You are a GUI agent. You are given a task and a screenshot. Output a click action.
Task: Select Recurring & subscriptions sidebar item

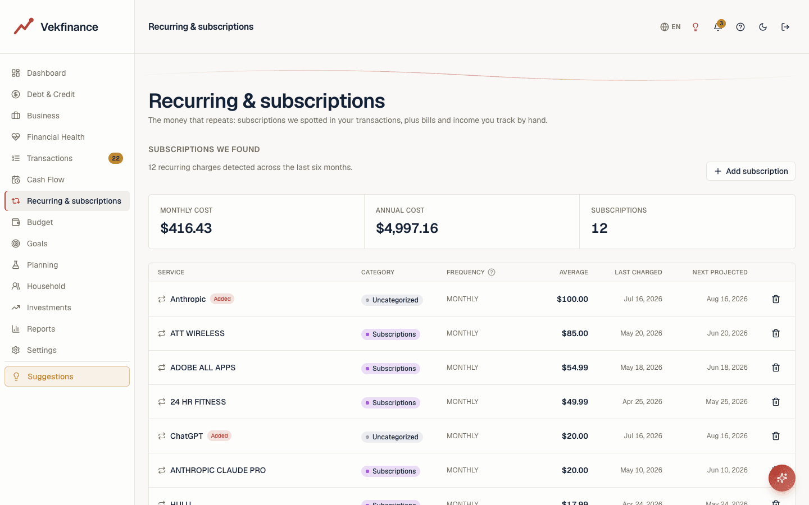[x=67, y=201]
